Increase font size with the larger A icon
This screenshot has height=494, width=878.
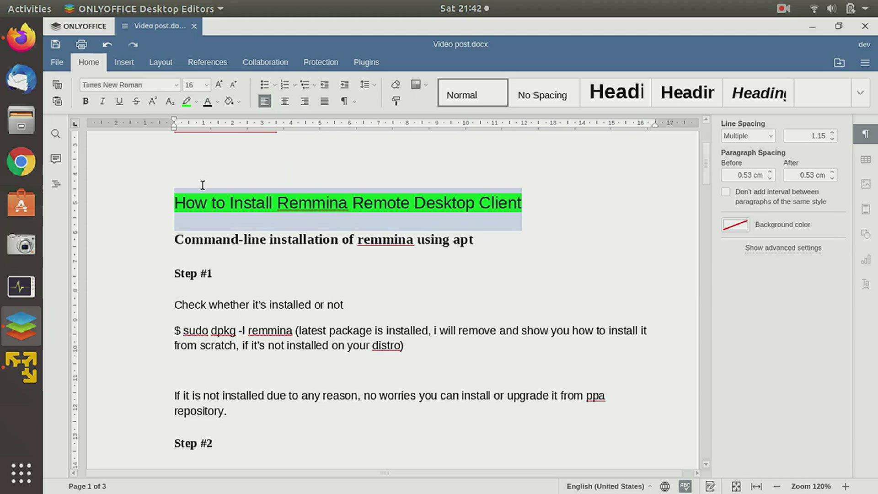coord(219,85)
